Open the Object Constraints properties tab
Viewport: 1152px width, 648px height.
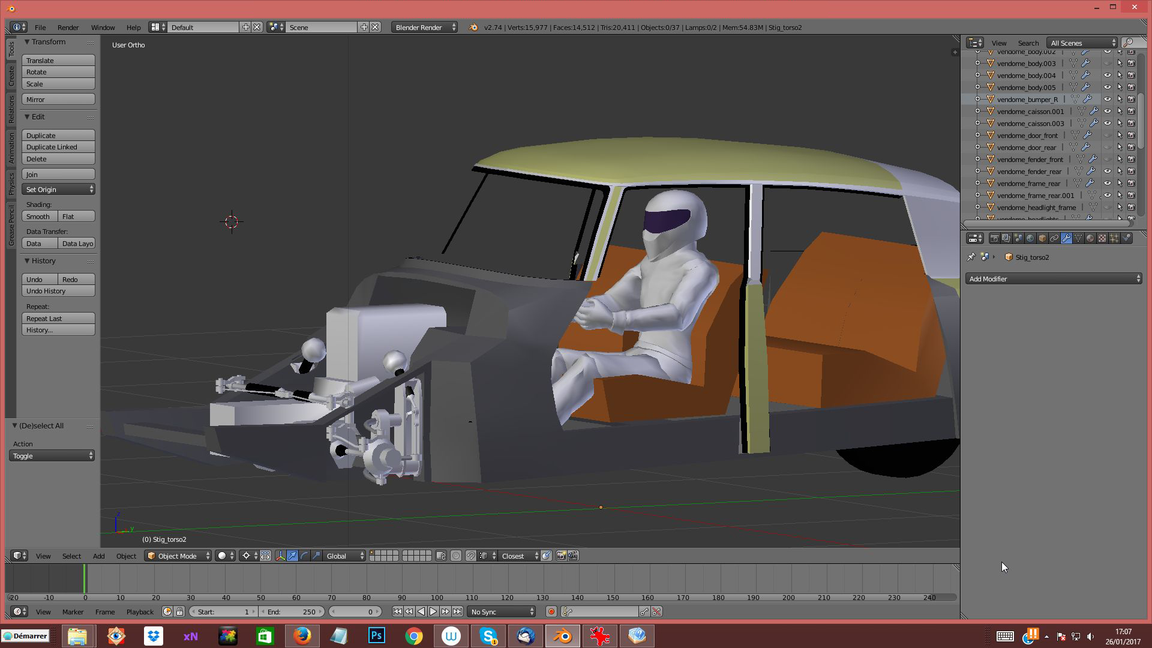(x=1054, y=238)
